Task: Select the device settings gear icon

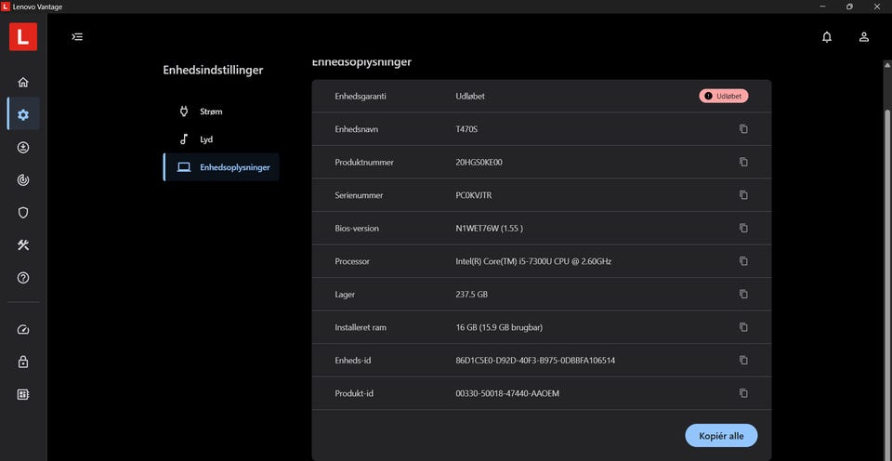Action: (23, 114)
